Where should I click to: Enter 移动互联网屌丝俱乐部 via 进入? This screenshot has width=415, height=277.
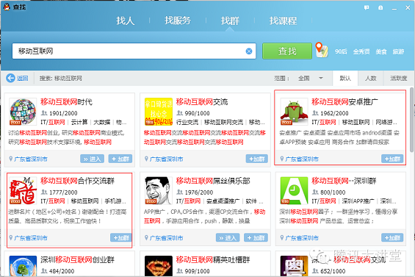coord(228,238)
